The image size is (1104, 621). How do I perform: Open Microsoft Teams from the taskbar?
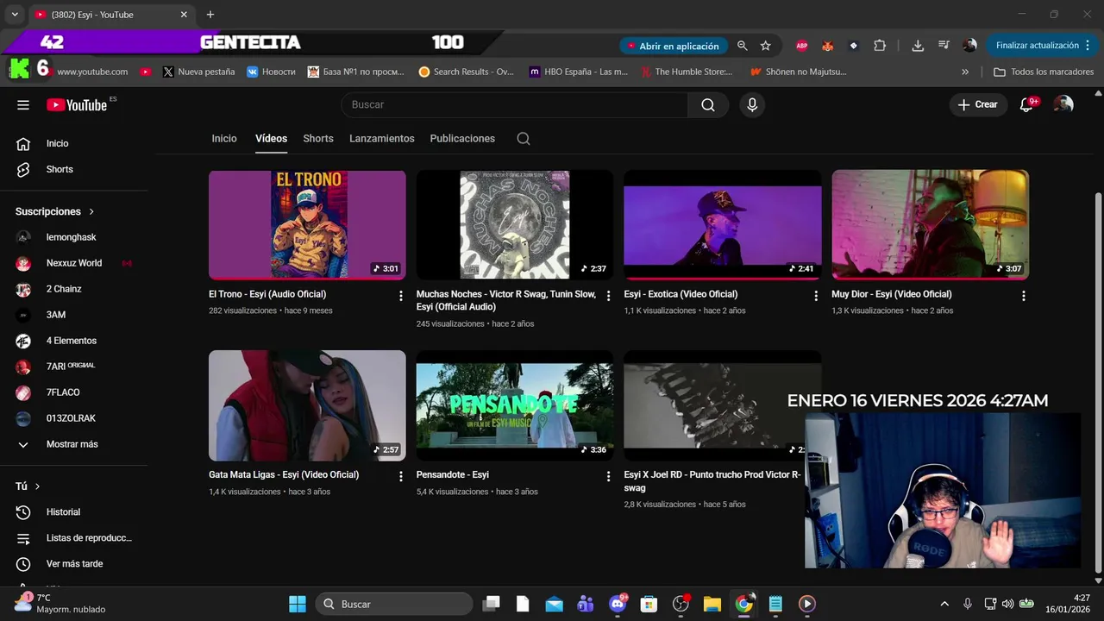coord(586,604)
